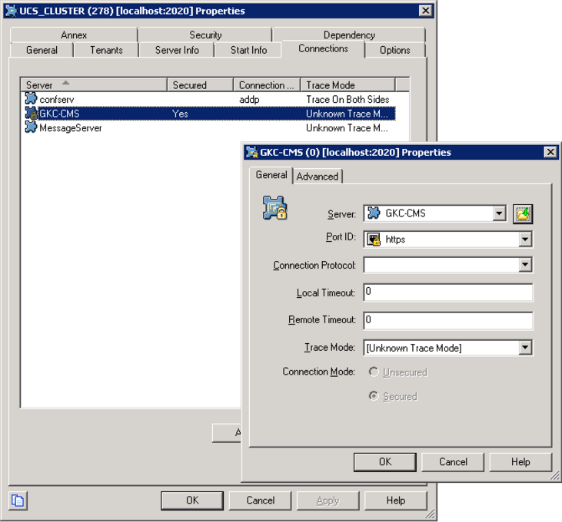Open the Server Info tab
562x522 pixels.
tap(177, 50)
